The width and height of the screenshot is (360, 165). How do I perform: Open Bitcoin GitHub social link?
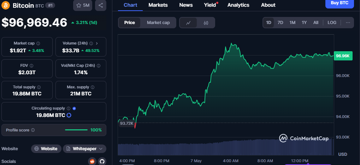tap(102, 161)
